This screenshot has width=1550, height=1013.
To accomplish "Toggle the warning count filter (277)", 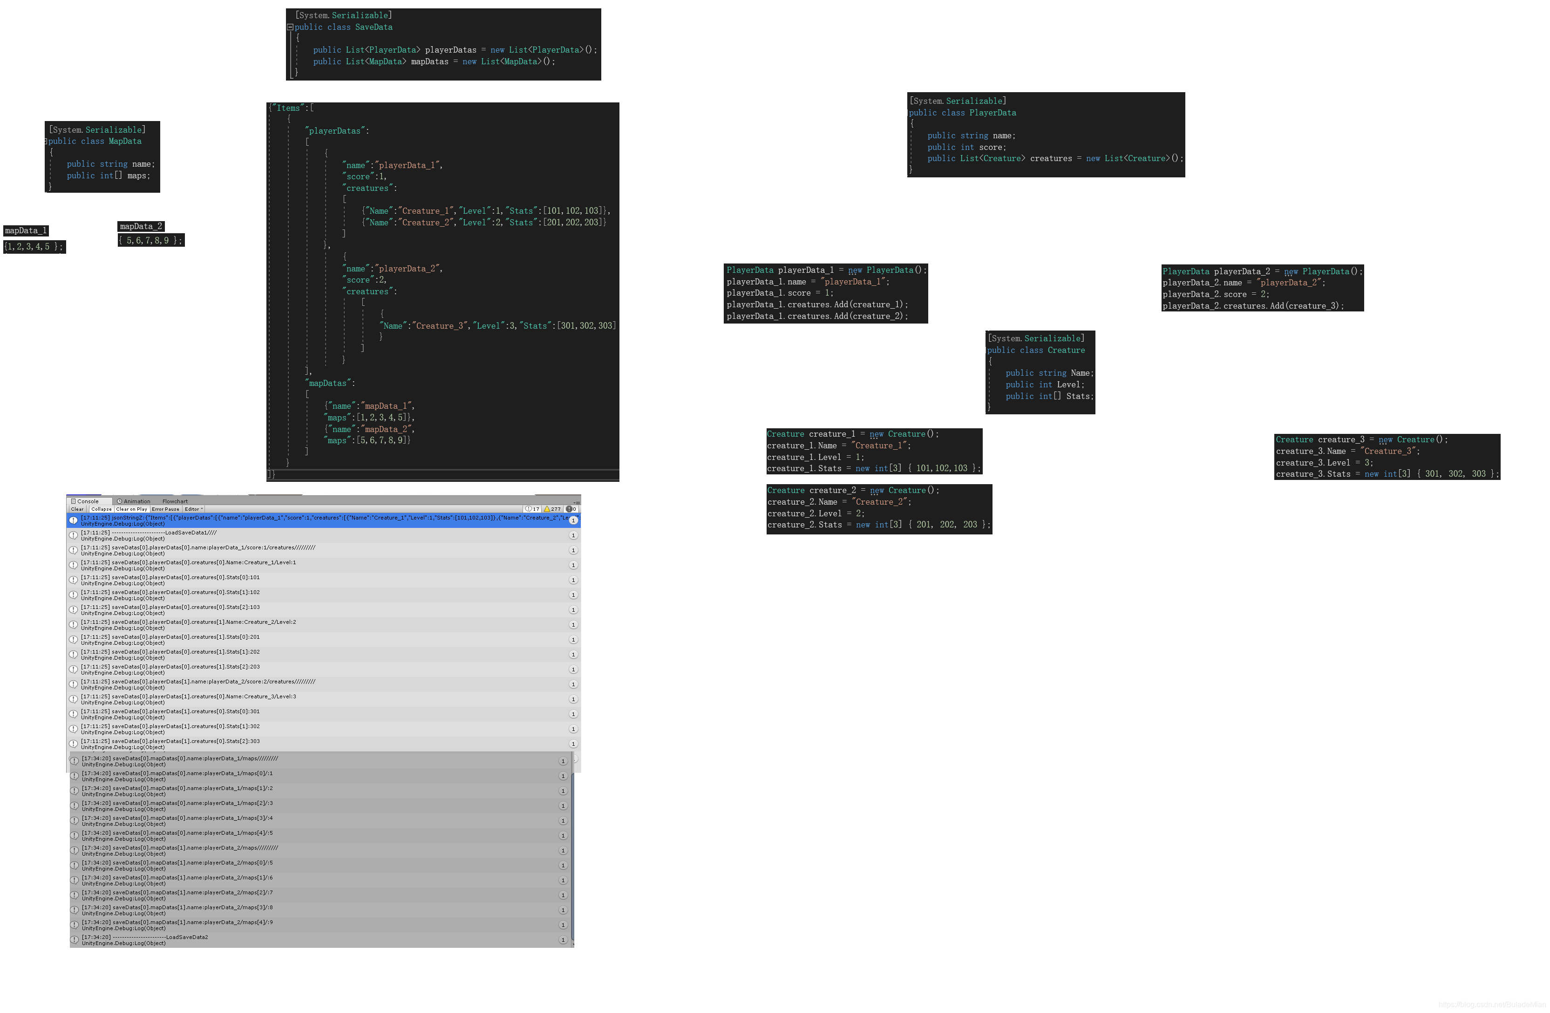I will 552,509.
